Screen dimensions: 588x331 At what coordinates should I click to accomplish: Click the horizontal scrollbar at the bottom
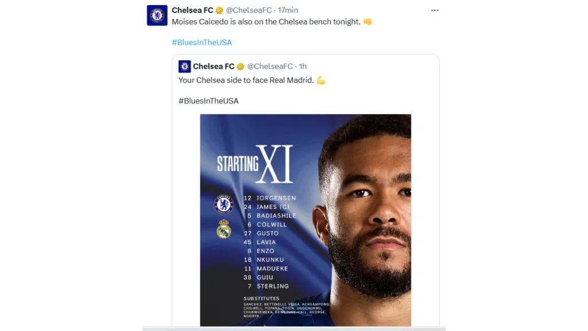(294, 328)
